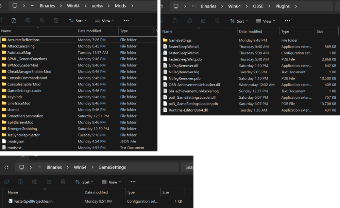Click Share icon in GameSettings window toolbar
340x208 pixels.
49,182
